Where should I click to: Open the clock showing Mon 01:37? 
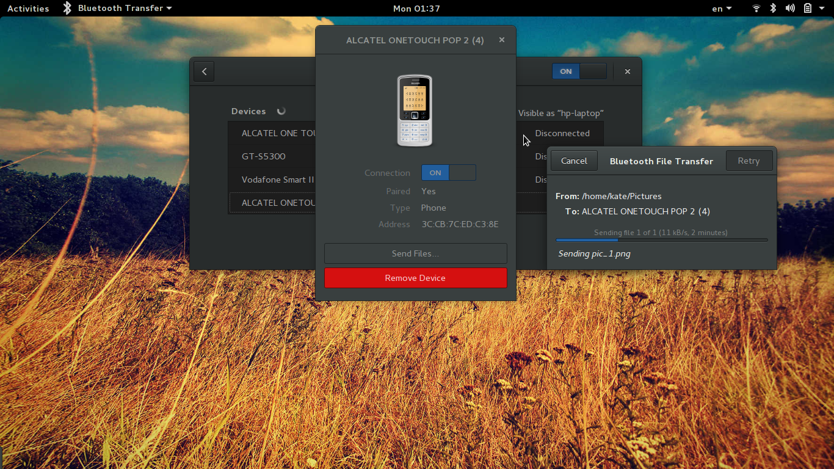click(416, 8)
